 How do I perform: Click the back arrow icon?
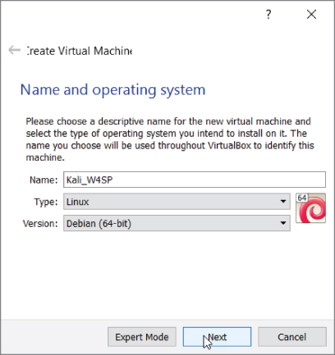pyautogui.click(x=15, y=50)
